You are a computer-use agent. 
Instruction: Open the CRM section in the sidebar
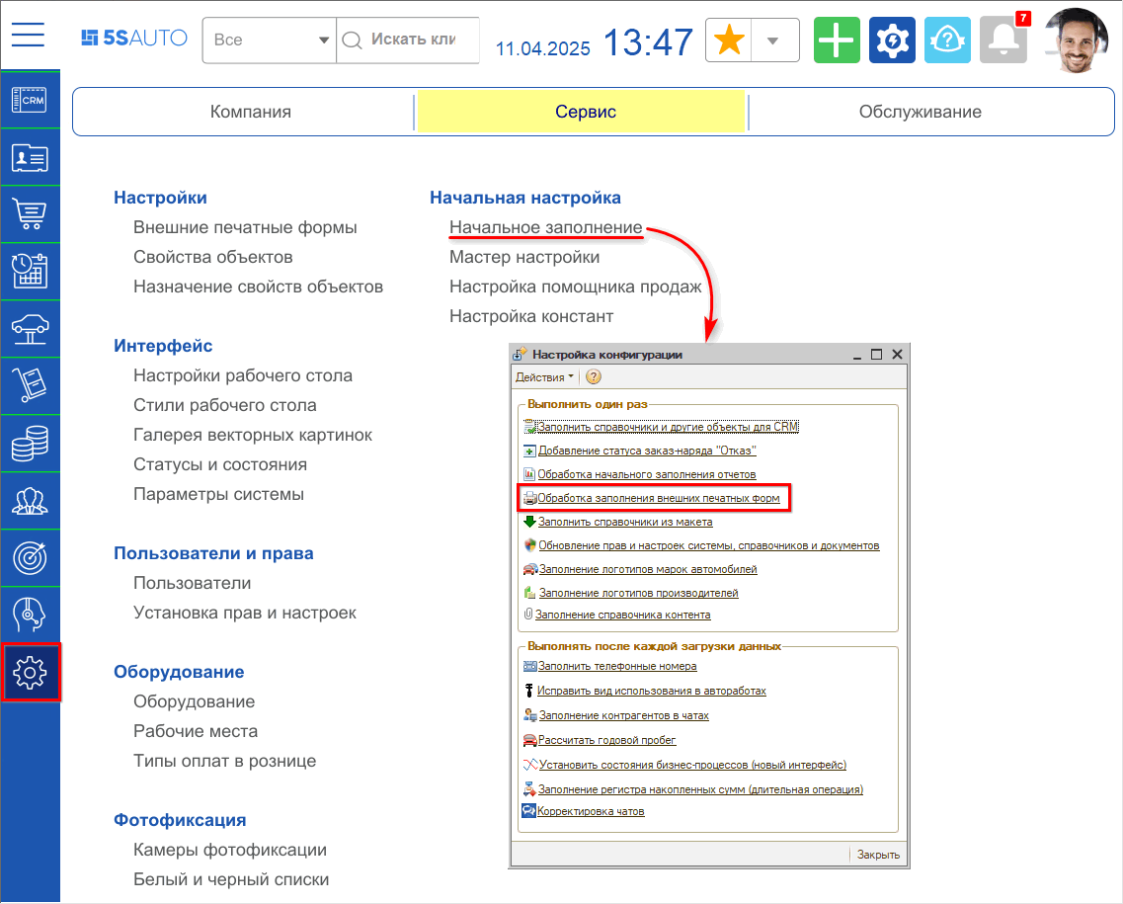click(x=31, y=100)
